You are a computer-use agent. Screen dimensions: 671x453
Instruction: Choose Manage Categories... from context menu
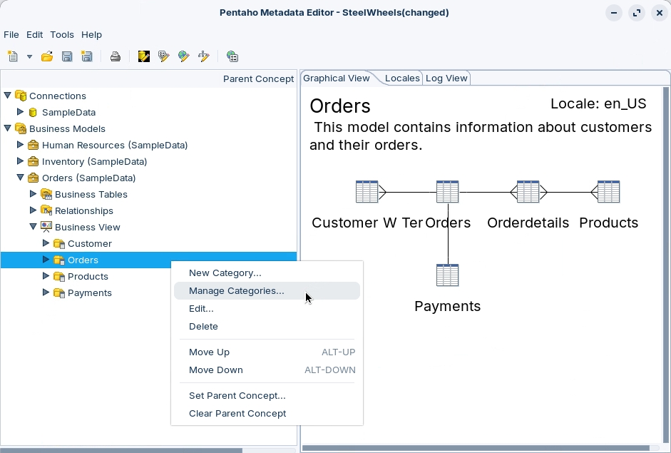[236, 290]
